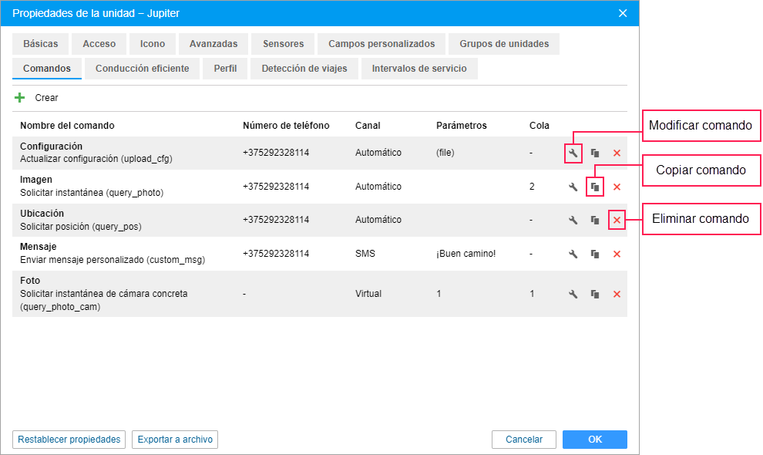The image size is (763, 455).
Task: Click the Foto command name
Action: [30, 281]
